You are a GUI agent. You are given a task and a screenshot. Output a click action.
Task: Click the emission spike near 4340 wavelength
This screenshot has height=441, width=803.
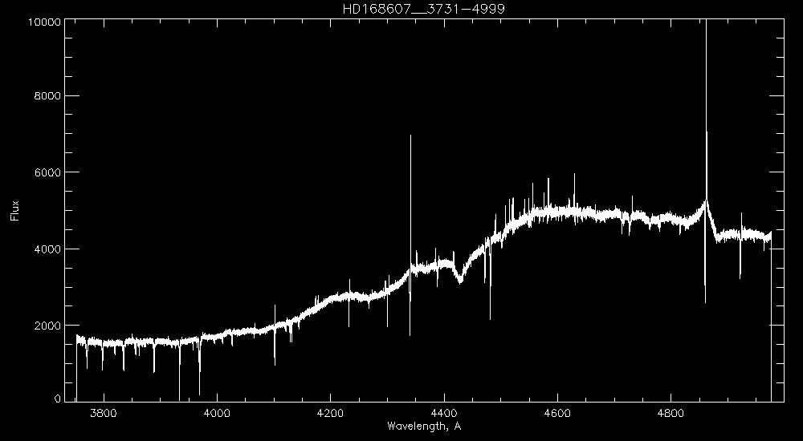410,200
